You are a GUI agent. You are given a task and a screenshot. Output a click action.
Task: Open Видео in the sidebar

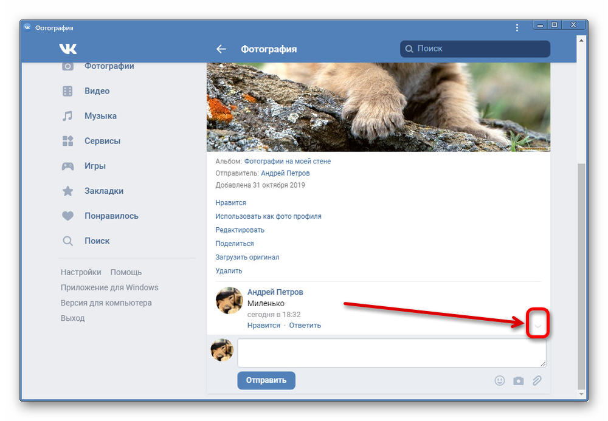click(97, 91)
